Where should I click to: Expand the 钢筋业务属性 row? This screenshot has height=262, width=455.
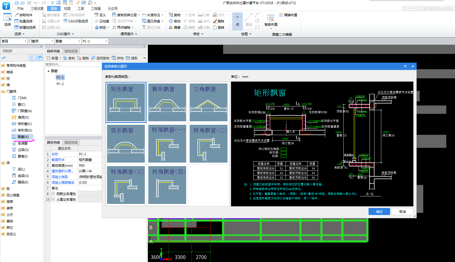53,194
